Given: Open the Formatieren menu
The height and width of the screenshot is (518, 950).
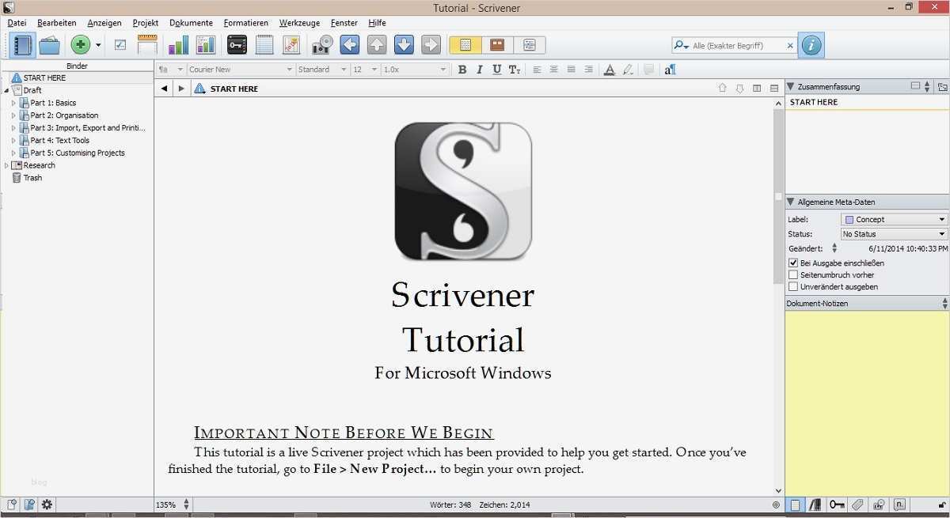Looking at the screenshot, I should (245, 23).
